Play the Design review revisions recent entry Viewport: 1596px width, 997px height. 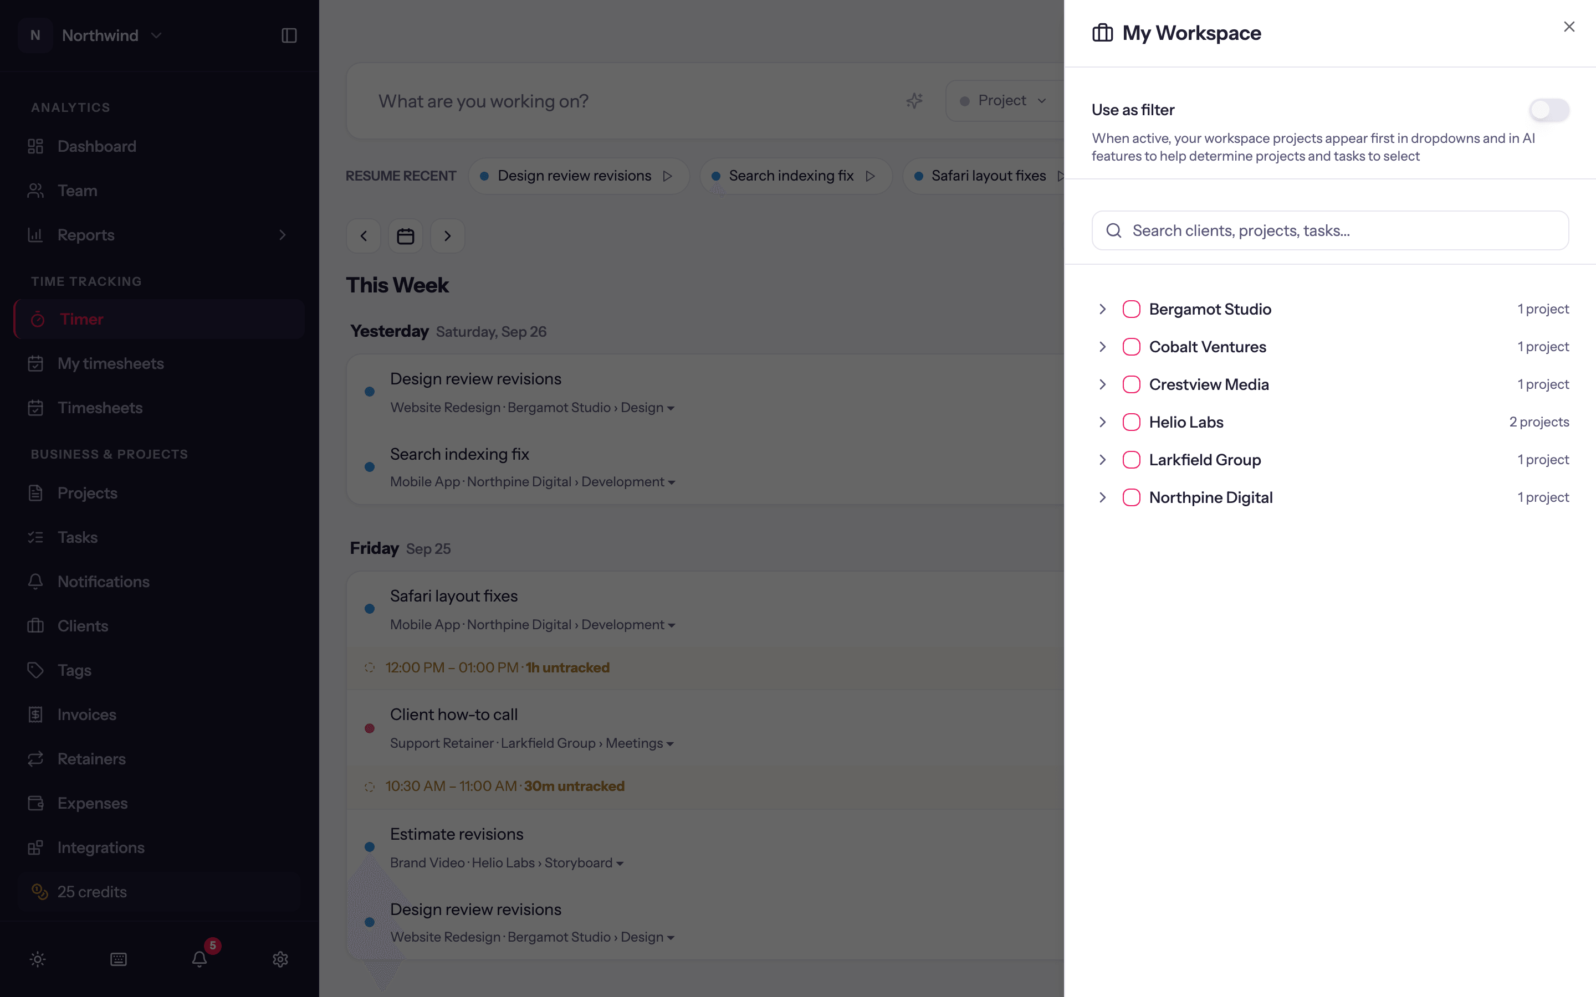click(667, 176)
